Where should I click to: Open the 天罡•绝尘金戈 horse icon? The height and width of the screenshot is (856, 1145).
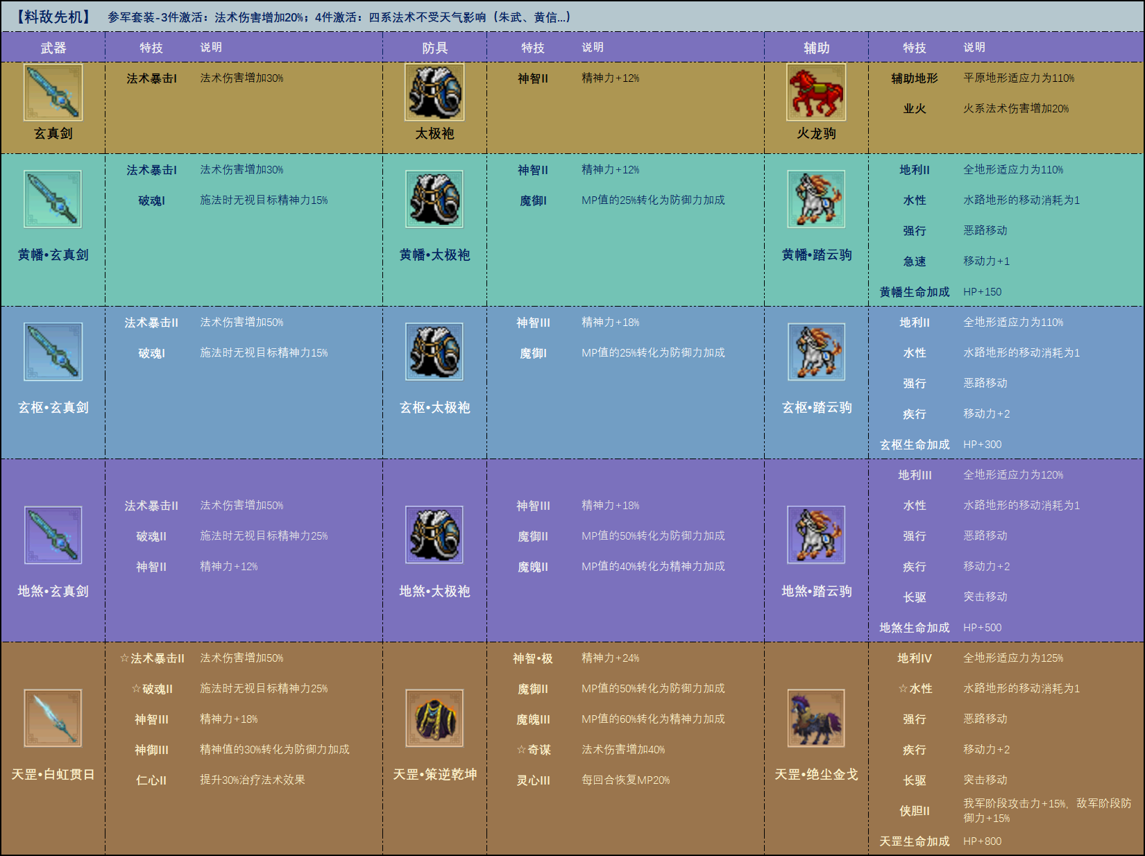(817, 718)
